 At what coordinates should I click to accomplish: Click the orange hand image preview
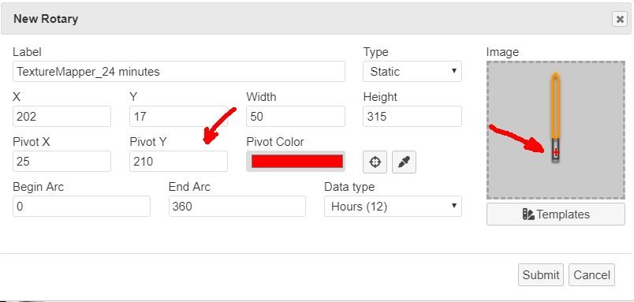[x=556, y=118]
